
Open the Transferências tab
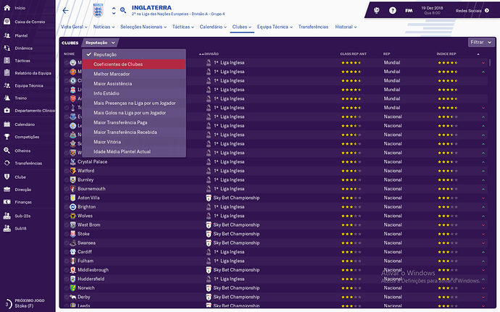(x=313, y=27)
